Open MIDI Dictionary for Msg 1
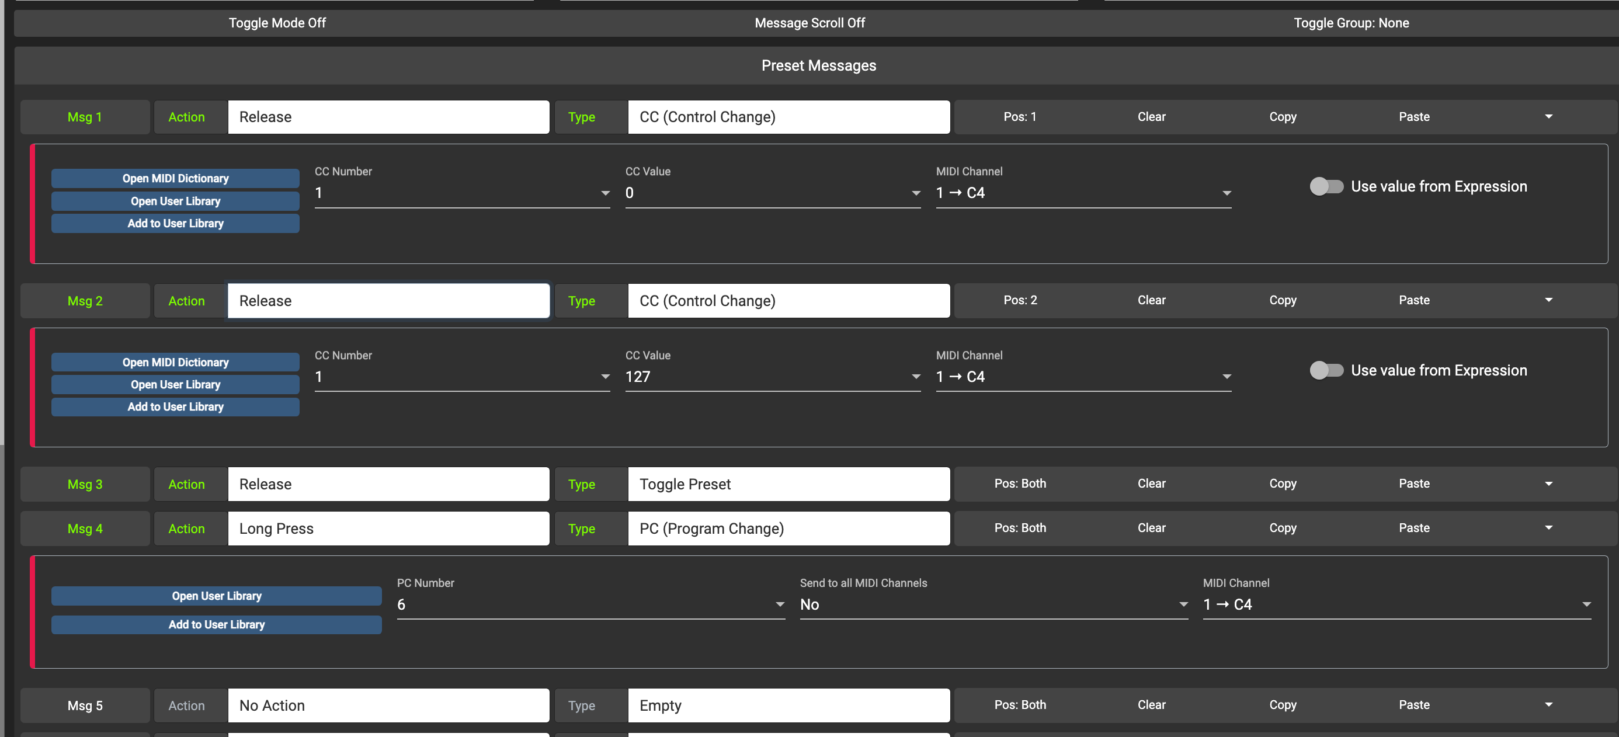This screenshot has width=1619, height=737. [x=175, y=179]
